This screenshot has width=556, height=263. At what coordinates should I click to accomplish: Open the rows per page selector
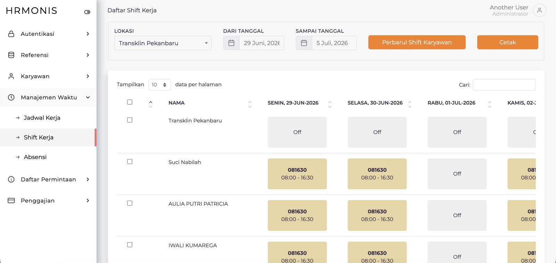click(x=160, y=85)
